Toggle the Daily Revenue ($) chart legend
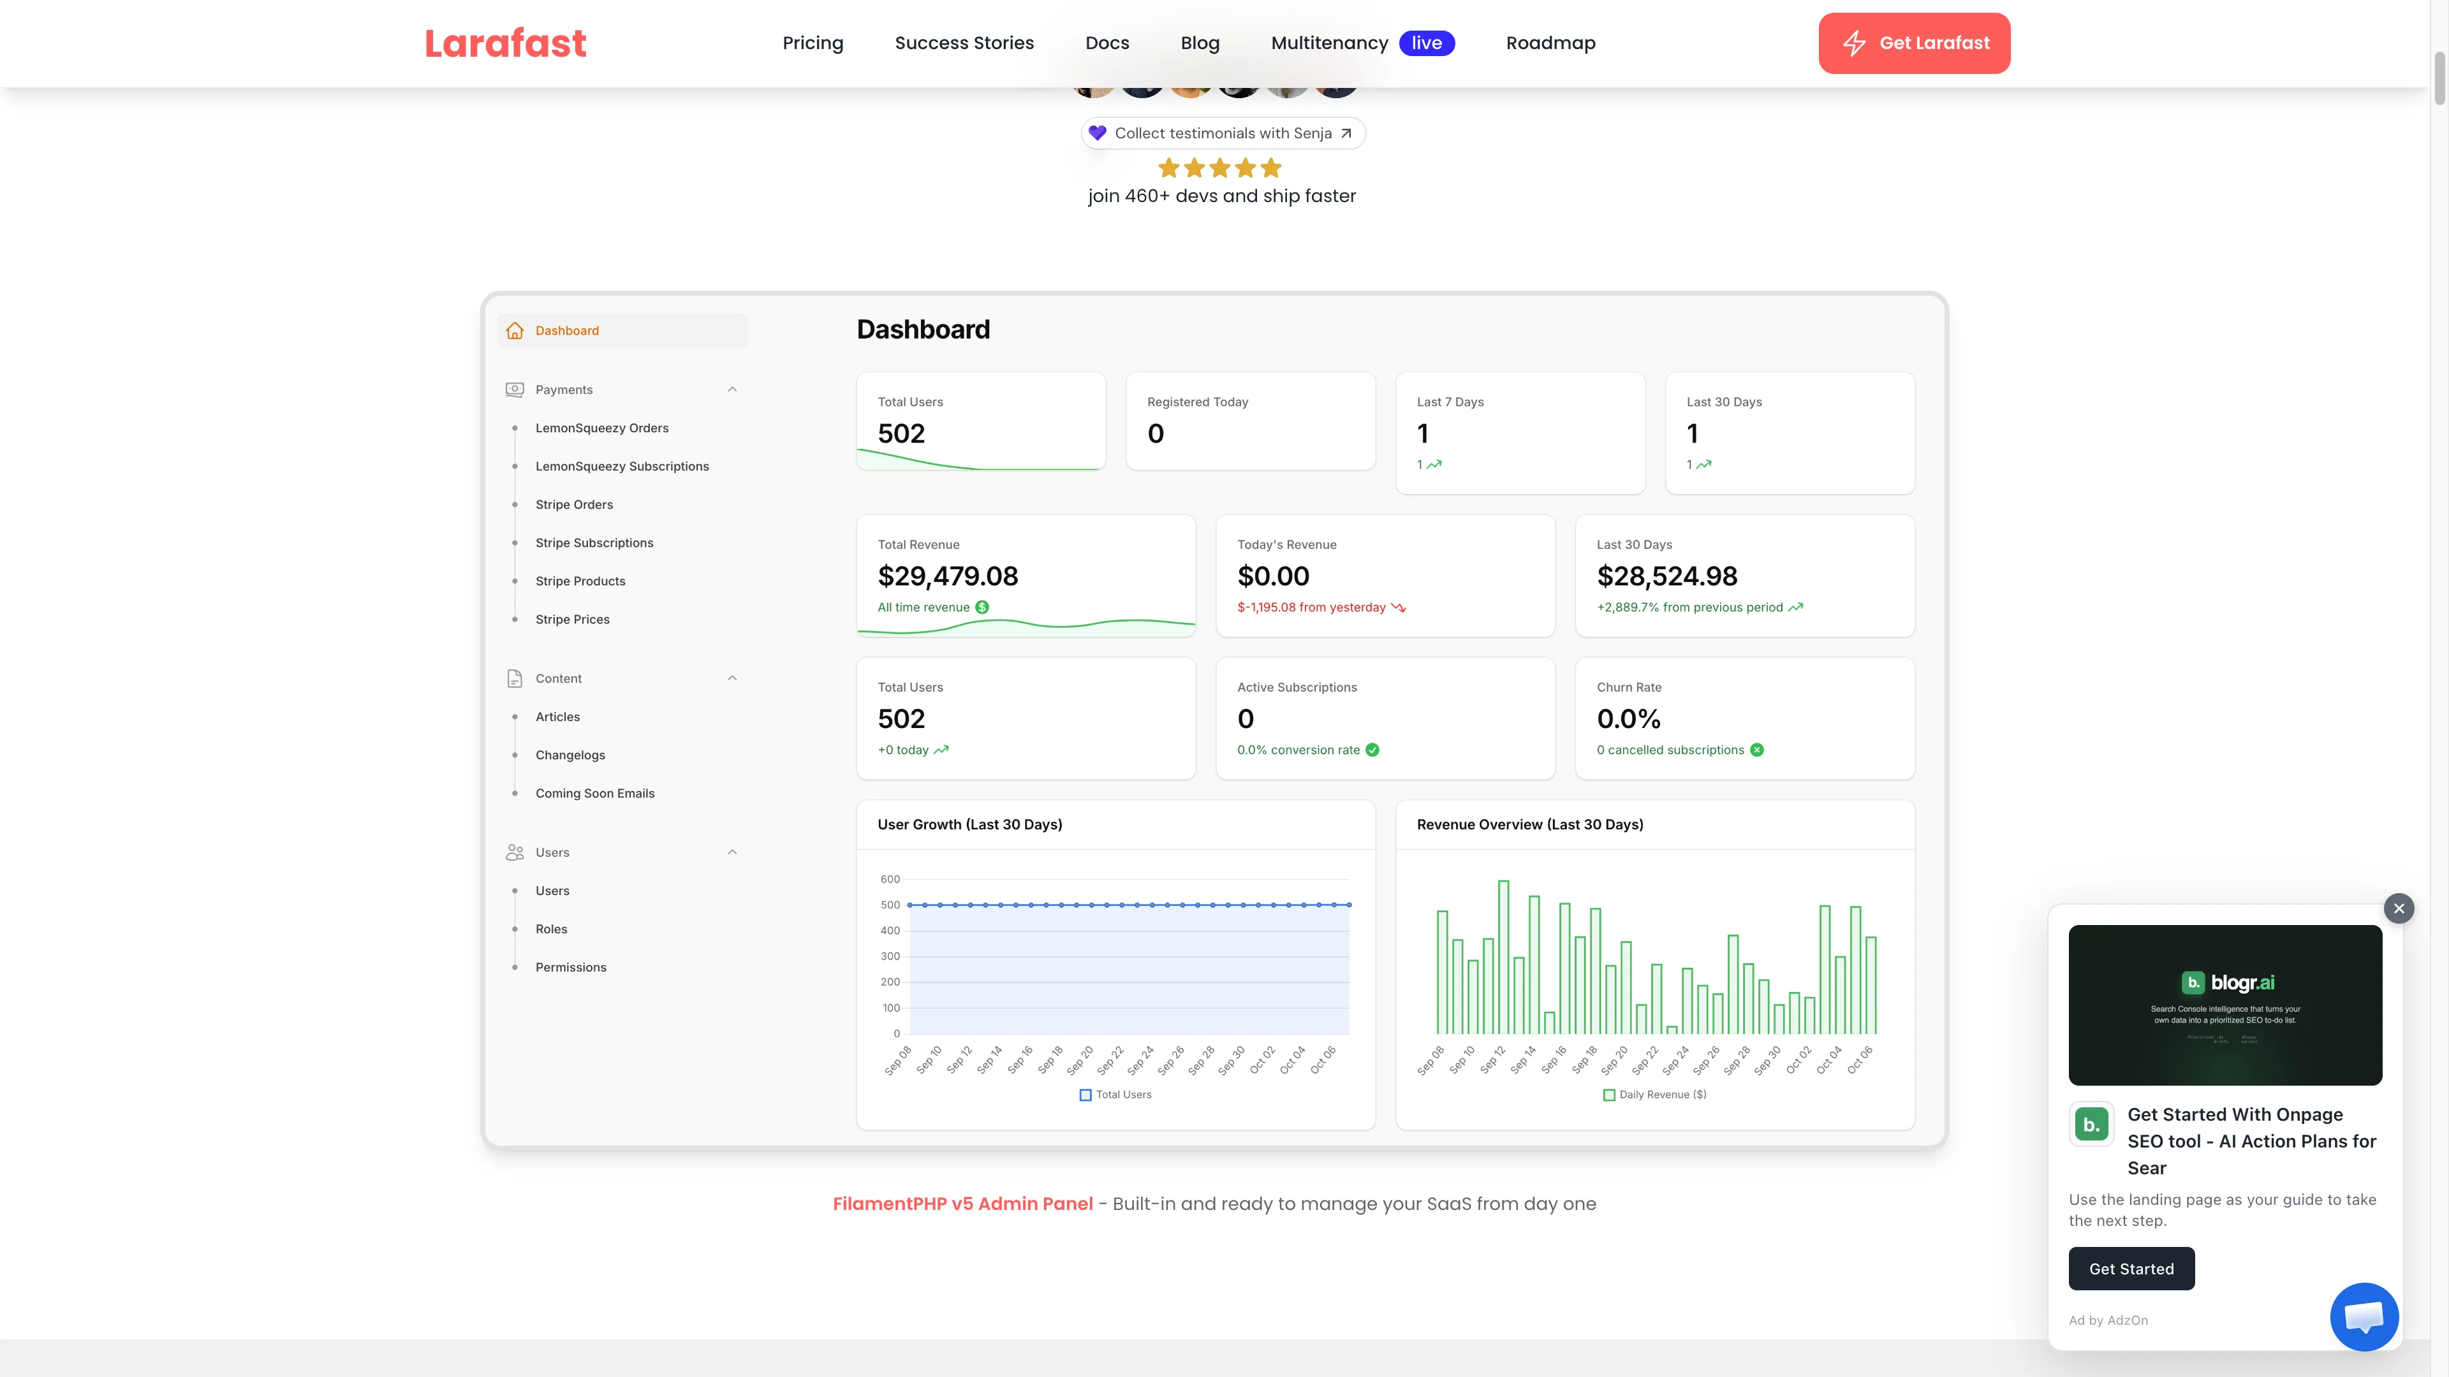 pyautogui.click(x=1654, y=1095)
